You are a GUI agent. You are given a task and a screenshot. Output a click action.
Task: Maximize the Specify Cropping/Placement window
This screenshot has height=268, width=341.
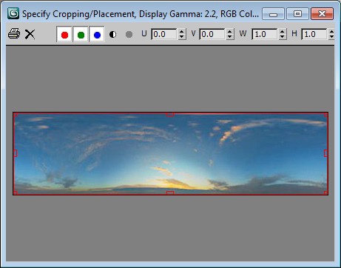[x=297, y=13]
